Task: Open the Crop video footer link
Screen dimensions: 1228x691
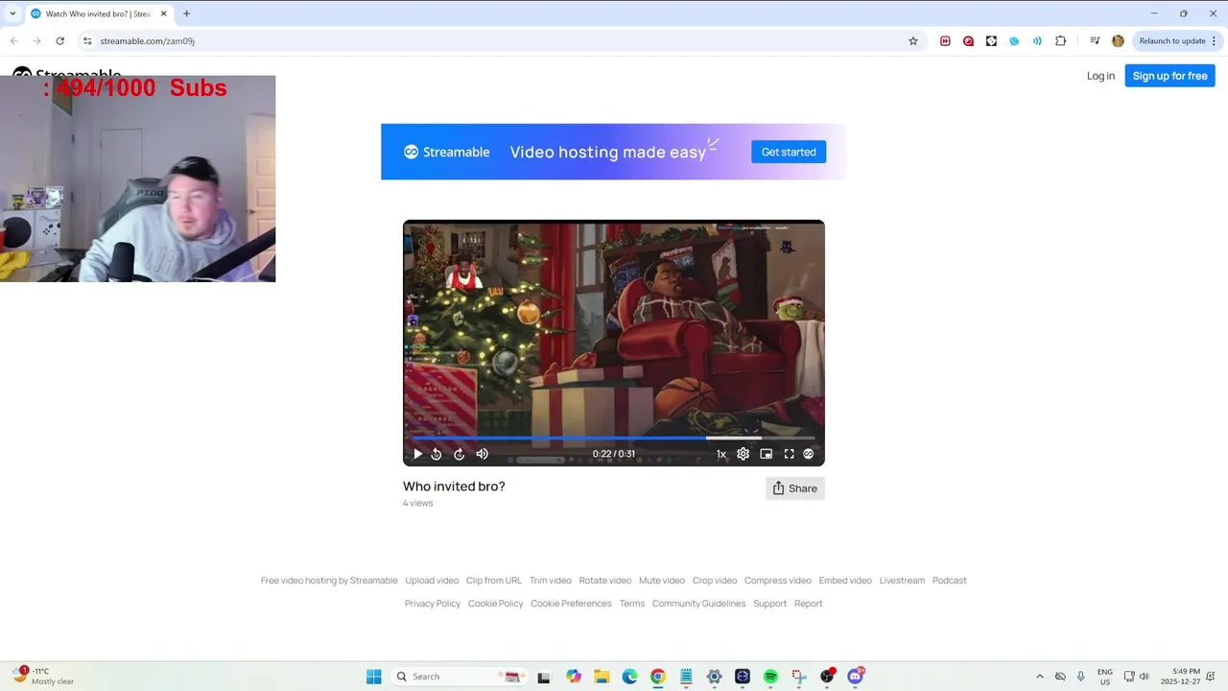Action: coord(715,581)
